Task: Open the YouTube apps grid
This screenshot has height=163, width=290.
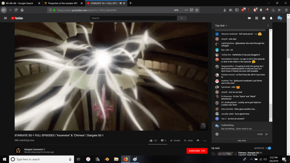Action: click(x=256, y=18)
